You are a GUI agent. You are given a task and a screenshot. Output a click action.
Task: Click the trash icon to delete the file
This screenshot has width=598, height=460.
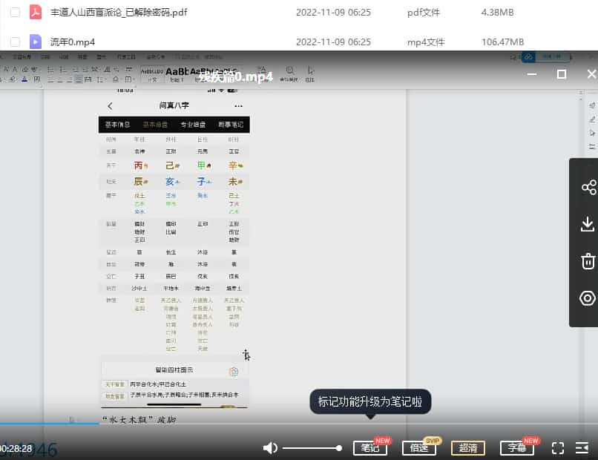pos(588,261)
